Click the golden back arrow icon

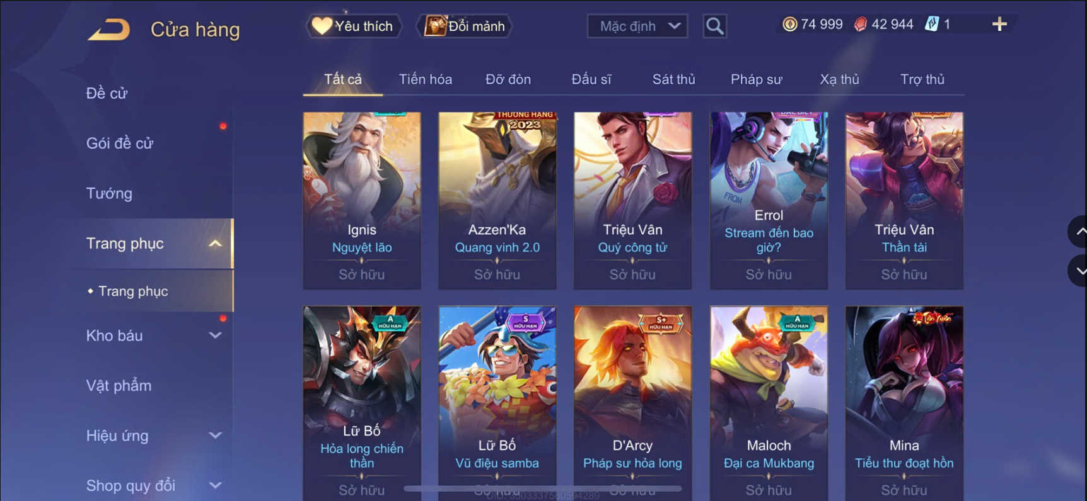point(108,30)
